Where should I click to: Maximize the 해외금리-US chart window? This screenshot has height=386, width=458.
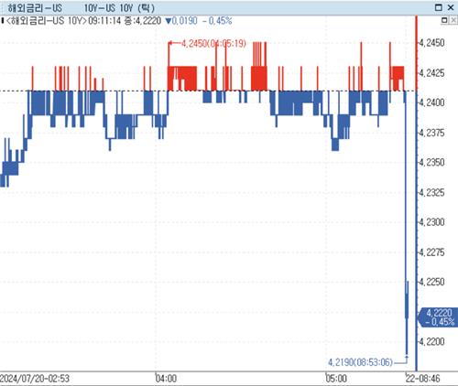click(x=438, y=7)
